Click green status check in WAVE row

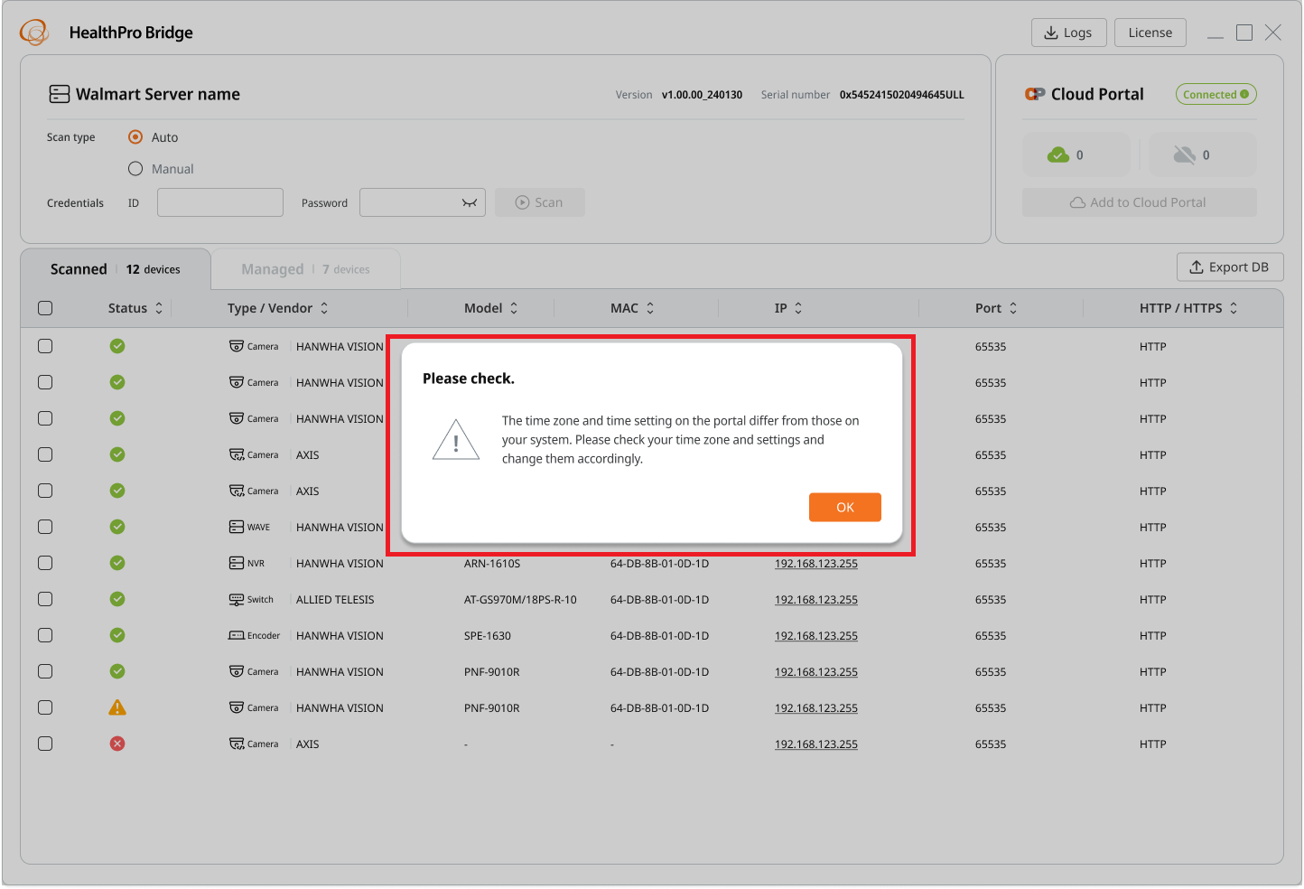(x=117, y=527)
